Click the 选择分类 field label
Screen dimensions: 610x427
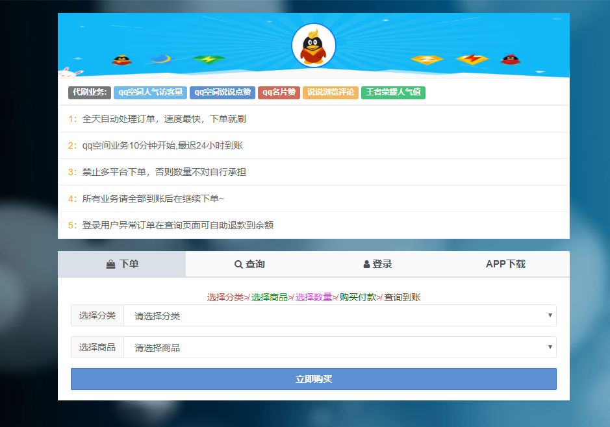[97, 315]
